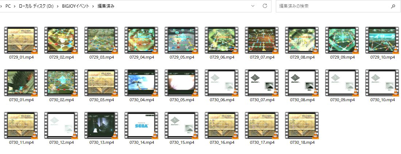The image size is (401, 154).
Task: Select the 0730_02.mp4 video thumbnail
Action: 61,83
